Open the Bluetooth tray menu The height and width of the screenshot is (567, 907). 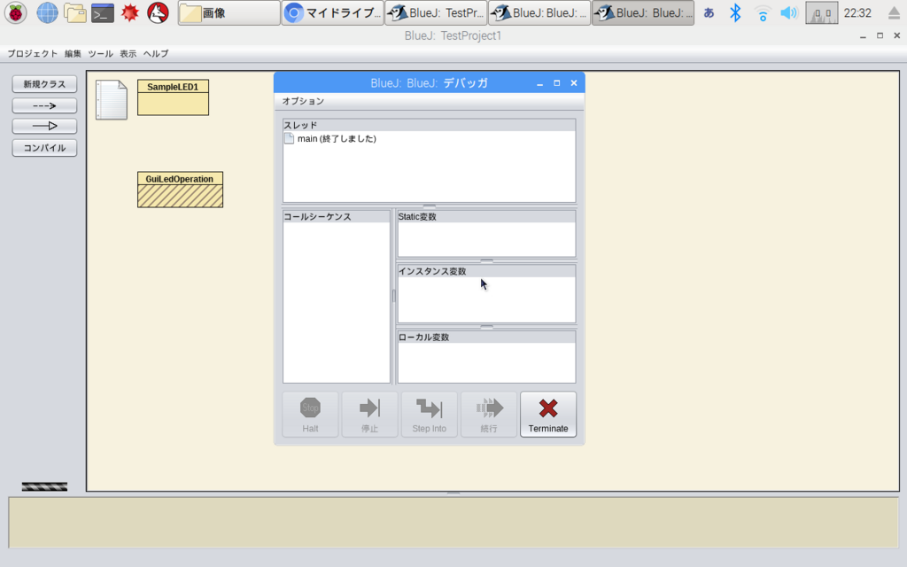(x=735, y=12)
